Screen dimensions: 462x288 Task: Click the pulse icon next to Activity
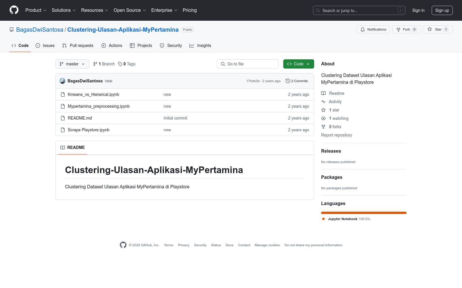[x=323, y=102]
